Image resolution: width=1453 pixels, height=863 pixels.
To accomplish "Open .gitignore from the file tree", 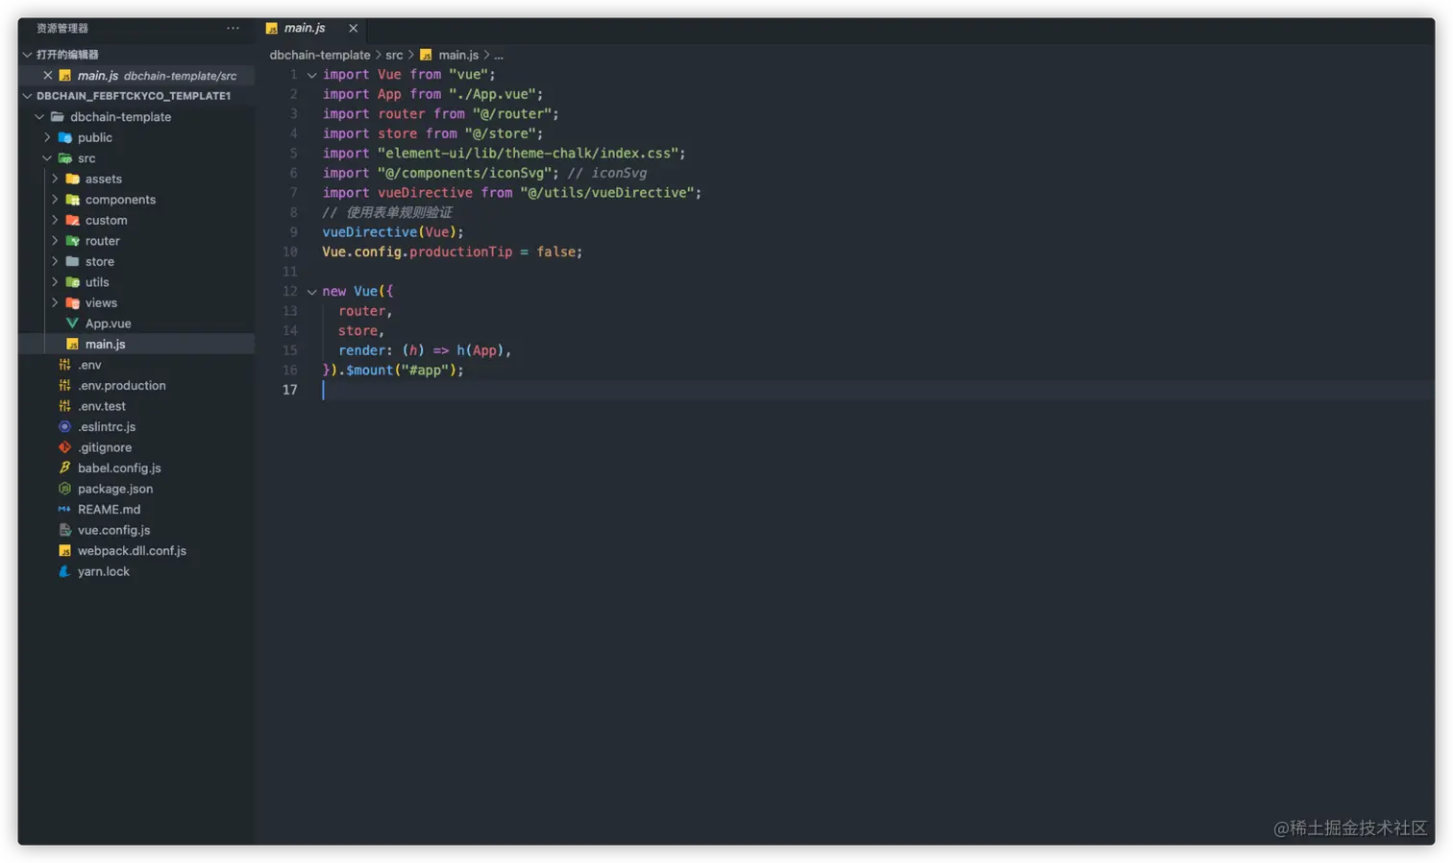I will coord(105,447).
